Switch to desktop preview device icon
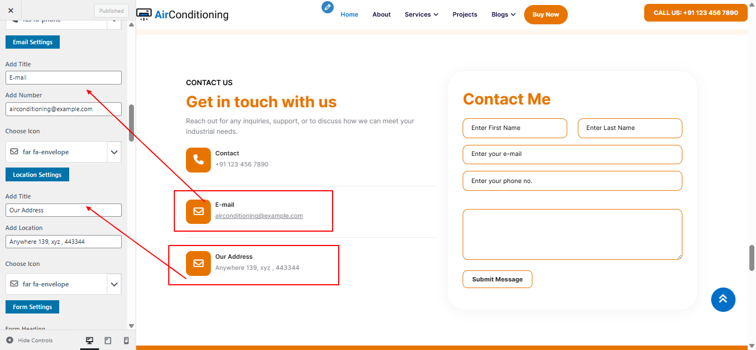756x350 pixels. pyautogui.click(x=90, y=341)
